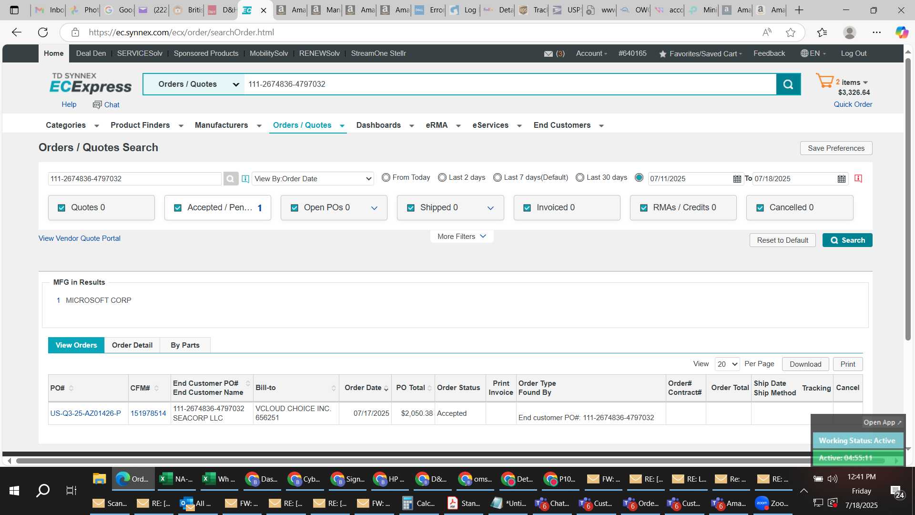Sort by the PO# column sort arrows
The image size is (915, 515).
[71, 388]
